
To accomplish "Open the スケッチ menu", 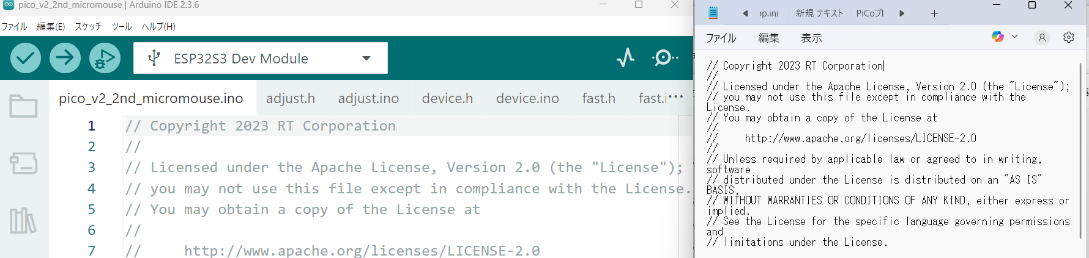I will [x=88, y=26].
